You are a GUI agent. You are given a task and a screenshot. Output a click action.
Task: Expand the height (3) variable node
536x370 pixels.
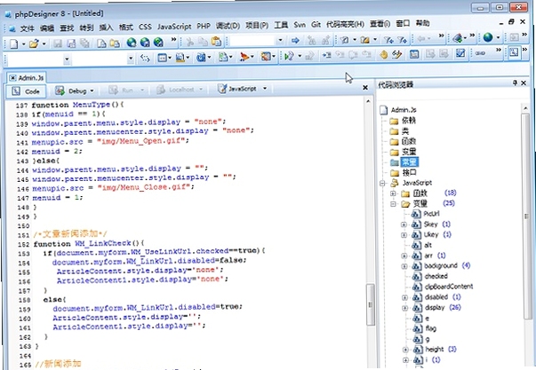(x=405, y=350)
